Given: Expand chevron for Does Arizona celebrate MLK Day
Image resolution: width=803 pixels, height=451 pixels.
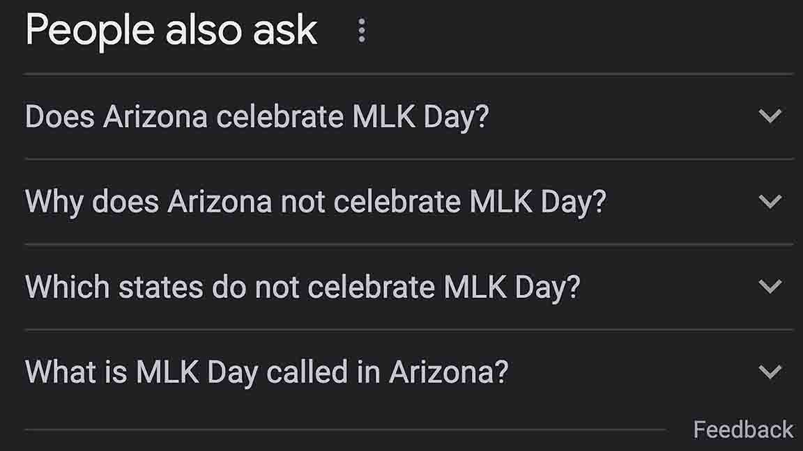Looking at the screenshot, I should coord(770,116).
